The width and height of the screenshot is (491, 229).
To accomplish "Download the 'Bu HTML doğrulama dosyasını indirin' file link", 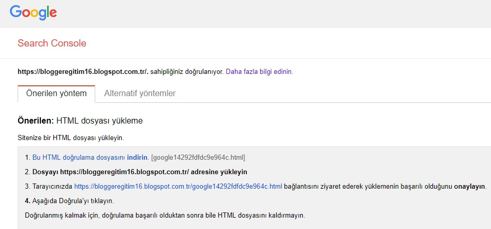I will [90, 158].
